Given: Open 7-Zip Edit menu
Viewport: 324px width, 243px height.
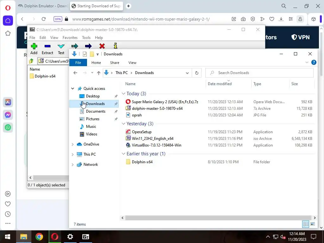Looking at the screenshot, I should point(43,38).
